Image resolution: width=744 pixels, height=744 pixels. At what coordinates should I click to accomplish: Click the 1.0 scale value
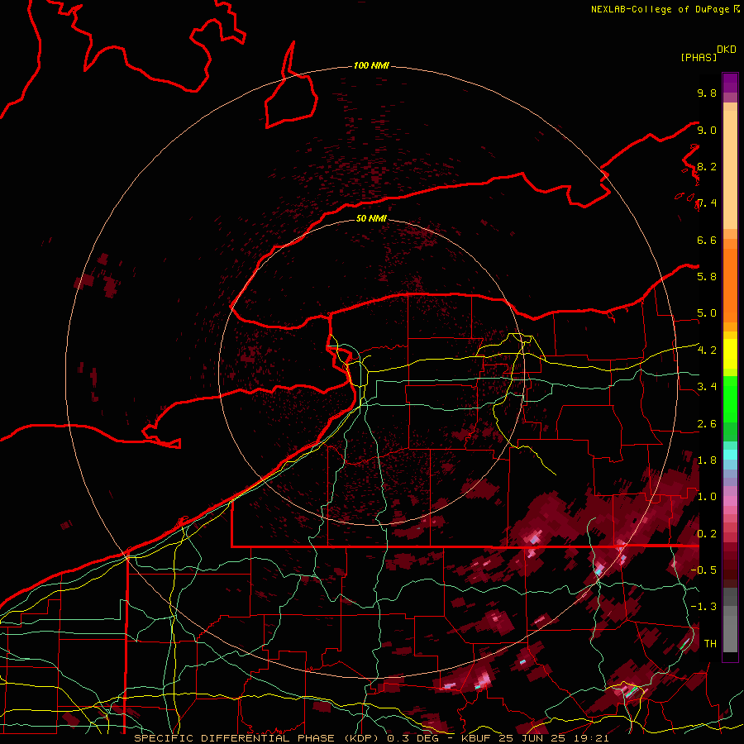pyautogui.click(x=707, y=497)
